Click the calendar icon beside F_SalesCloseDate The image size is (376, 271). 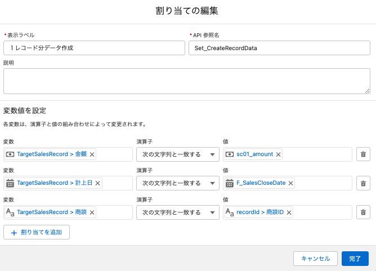point(230,183)
